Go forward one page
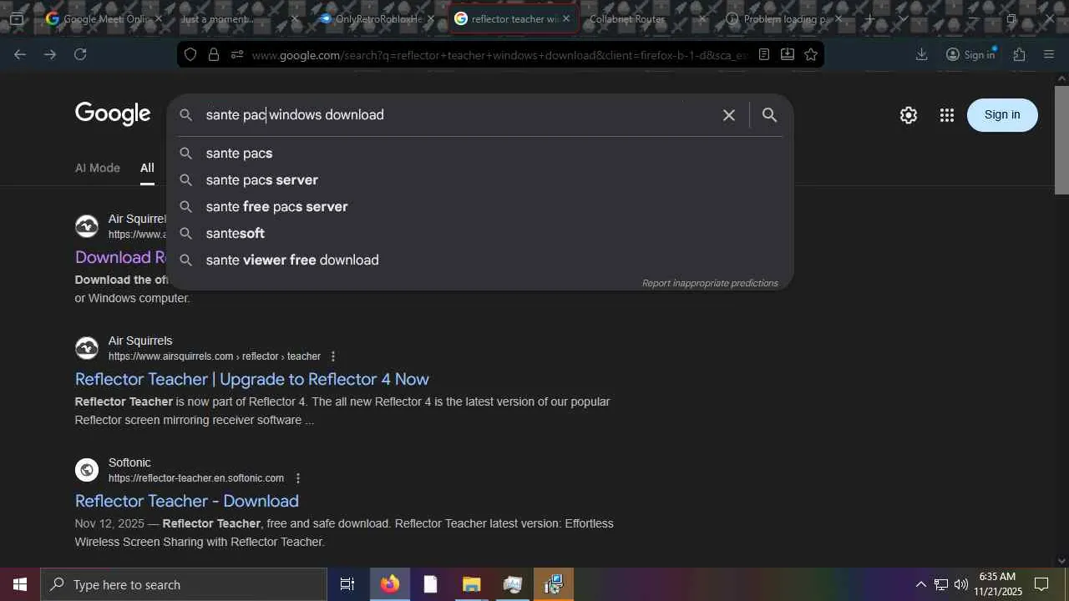This screenshot has height=601, width=1069. [x=50, y=54]
